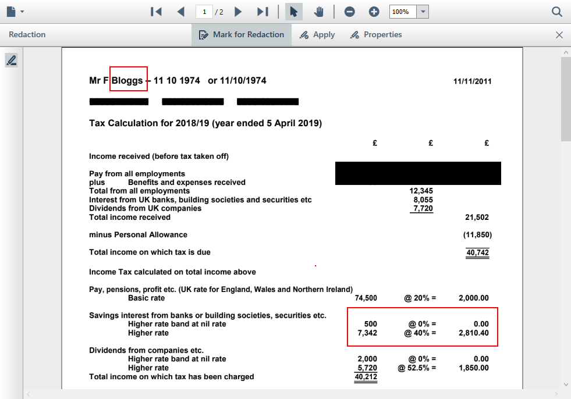
Task: Open search with the magnifier icon
Action: (x=557, y=12)
